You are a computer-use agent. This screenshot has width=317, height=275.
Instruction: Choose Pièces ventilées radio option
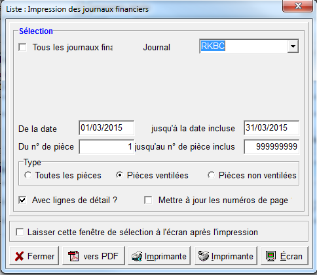pyautogui.click(x=119, y=175)
